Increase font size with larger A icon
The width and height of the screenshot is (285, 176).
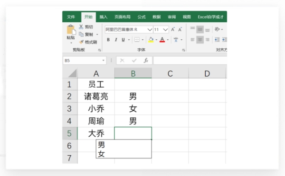point(173,29)
